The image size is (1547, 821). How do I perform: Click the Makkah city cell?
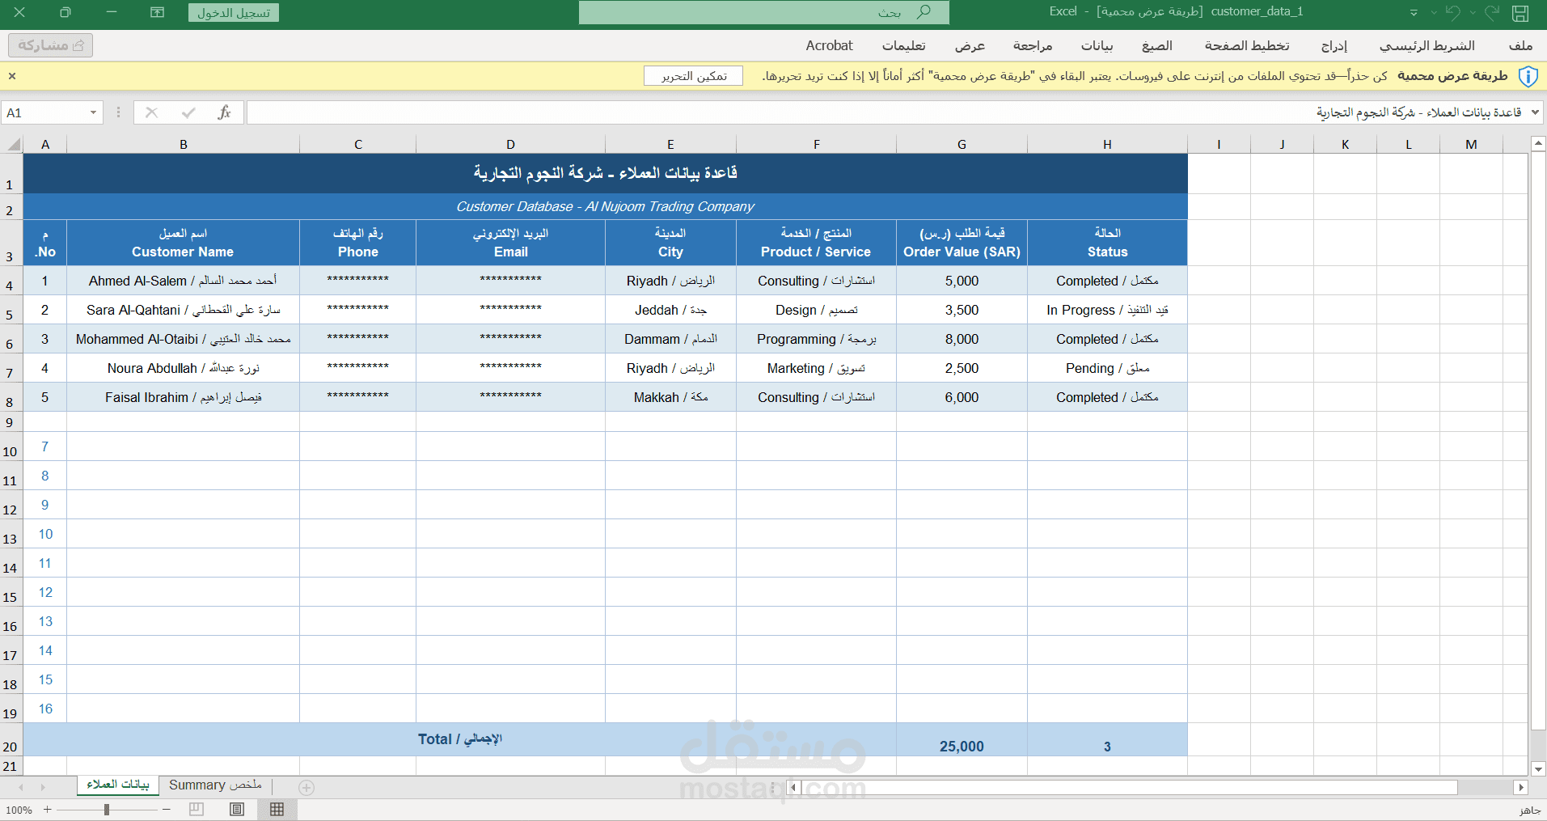[x=670, y=397]
